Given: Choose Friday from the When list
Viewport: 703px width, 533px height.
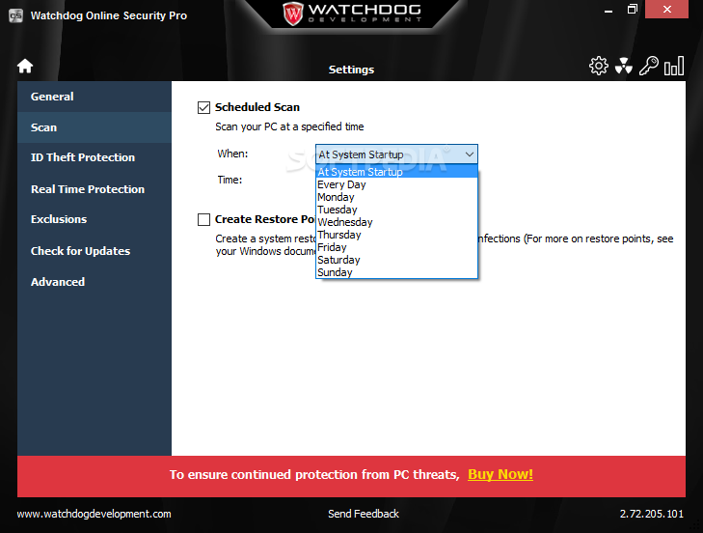Looking at the screenshot, I should click(396, 247).
